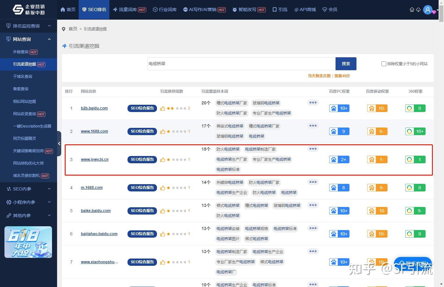The image size is (444, 287).
Task: Click keyword tag 电缆桥架标准 in www.jywy.bj.cn row
Action: tap(228, 170)
